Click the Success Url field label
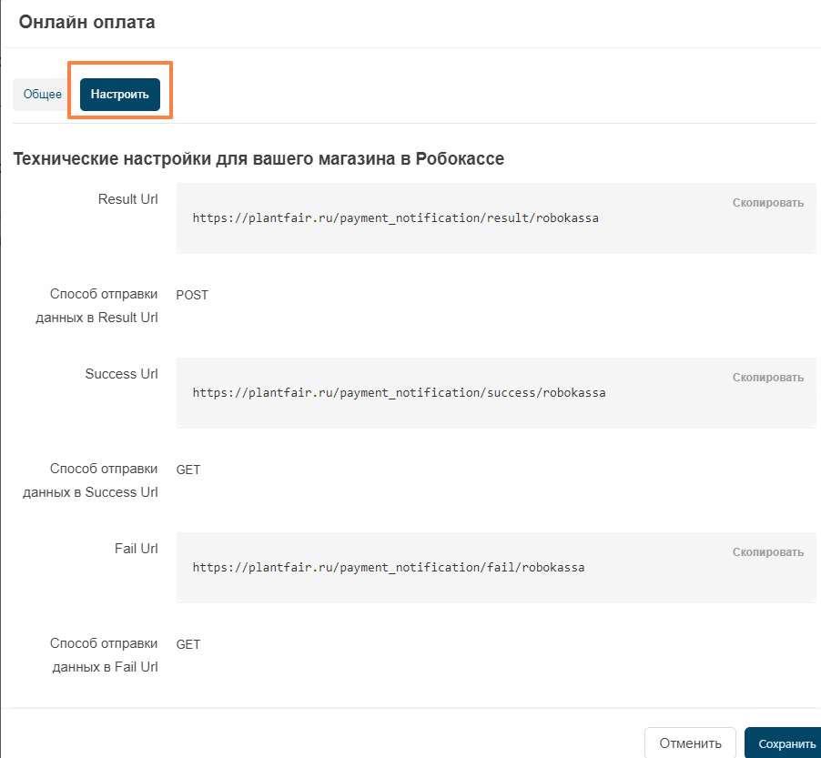 121,374
